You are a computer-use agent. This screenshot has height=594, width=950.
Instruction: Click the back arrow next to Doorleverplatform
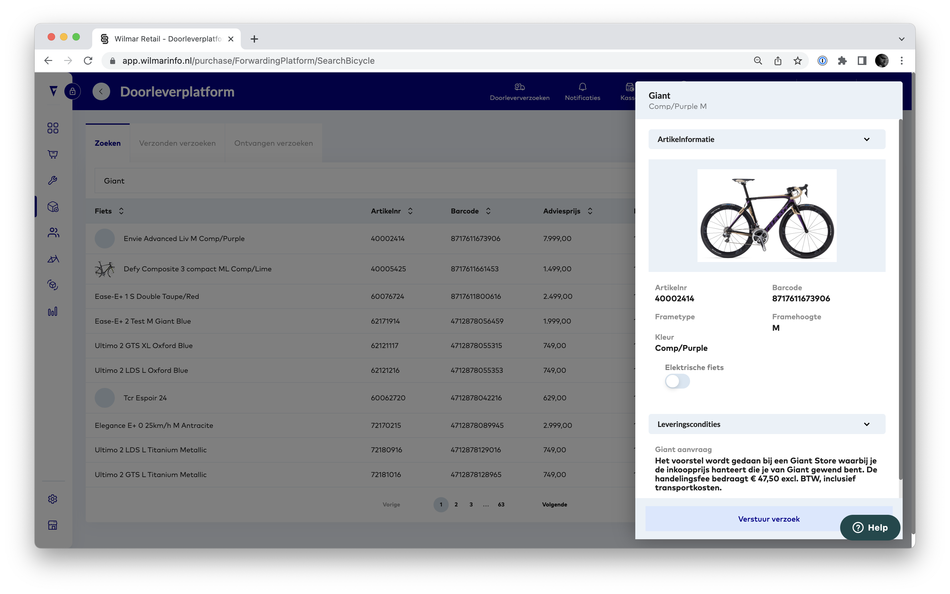(101, 92)
